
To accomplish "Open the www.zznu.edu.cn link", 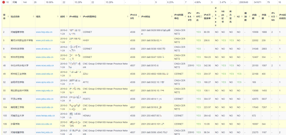I will tap(45, 57).
